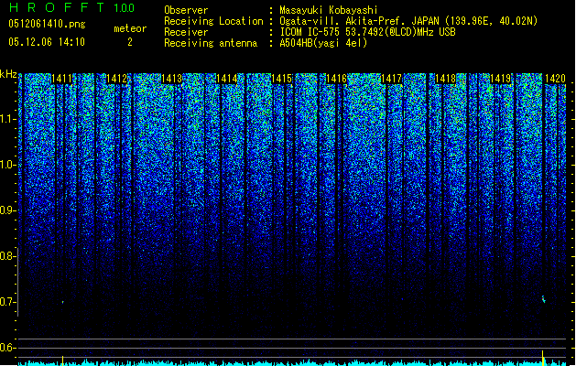
Task: Click the timestamp 05.12.06 14:10
Action: (47, 42)
